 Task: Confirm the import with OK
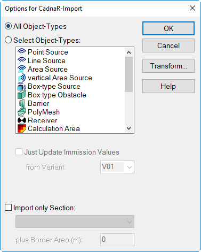tap(168, 28)
